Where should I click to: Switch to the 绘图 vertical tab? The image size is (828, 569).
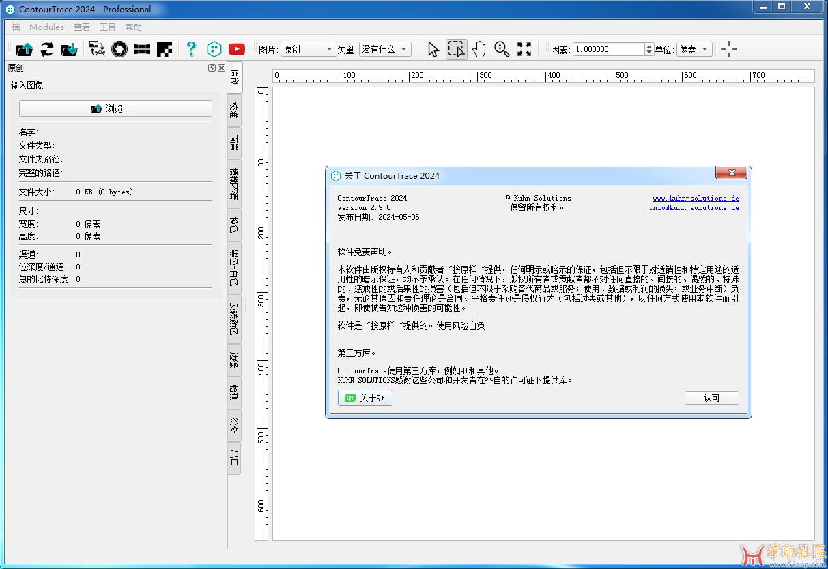234,425
